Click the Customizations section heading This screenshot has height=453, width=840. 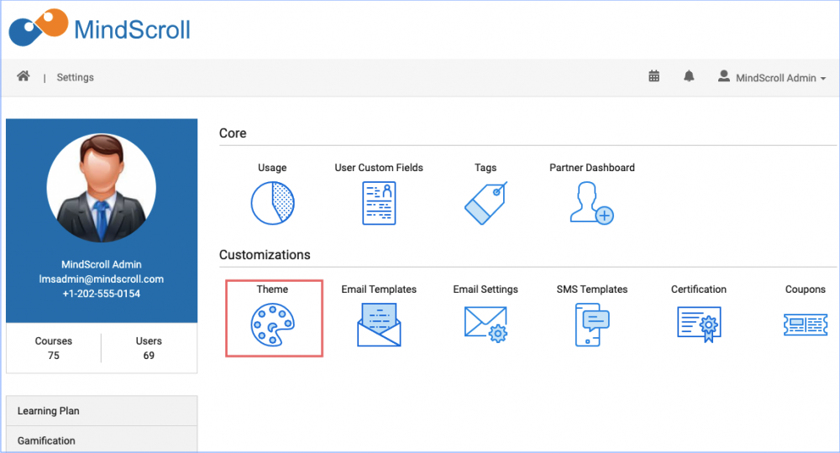pyautogui.click(x=265, y=254)
